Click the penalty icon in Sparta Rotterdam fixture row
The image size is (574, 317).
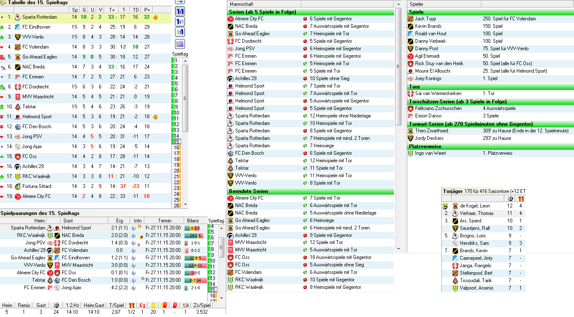[139, 227]
